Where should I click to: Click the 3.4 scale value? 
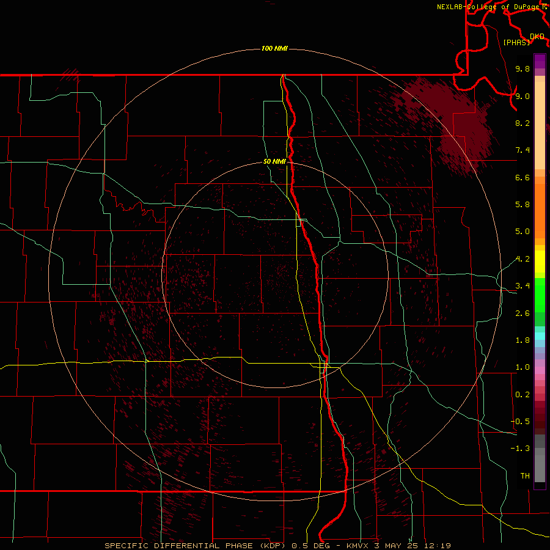(522, 286)
